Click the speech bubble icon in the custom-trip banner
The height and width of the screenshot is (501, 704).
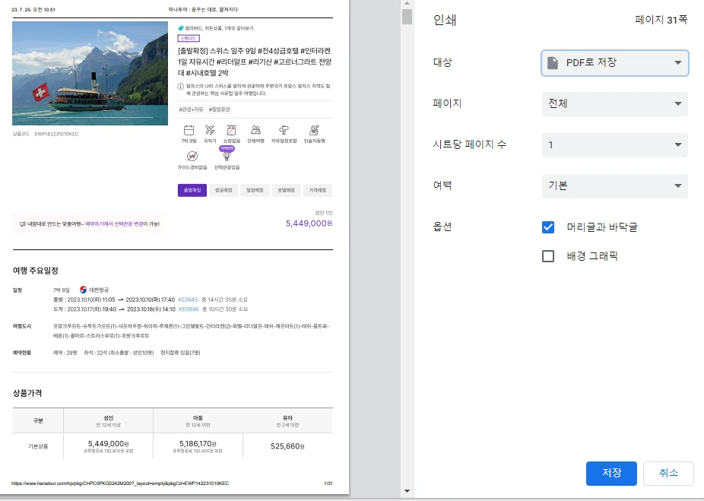(23, 224)
